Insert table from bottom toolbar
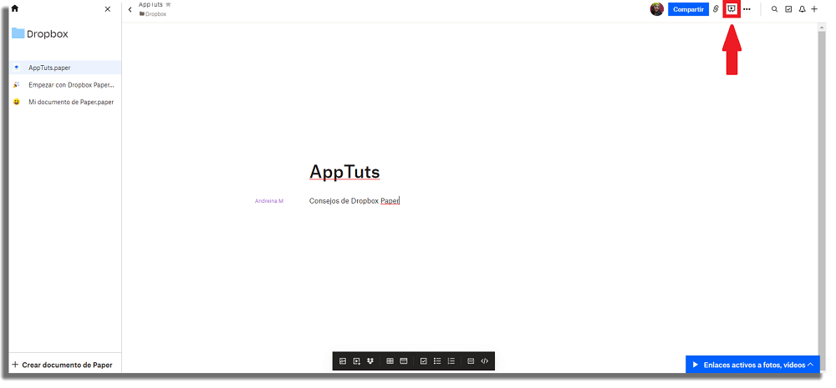The image size is (836, 388). coord(390,360)
